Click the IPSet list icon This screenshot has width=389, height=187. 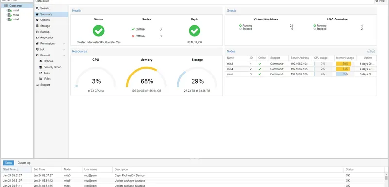point(41,79)
